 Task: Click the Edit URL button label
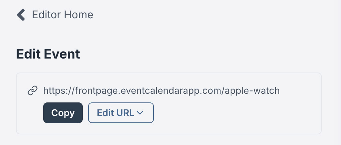click(115, 113)
